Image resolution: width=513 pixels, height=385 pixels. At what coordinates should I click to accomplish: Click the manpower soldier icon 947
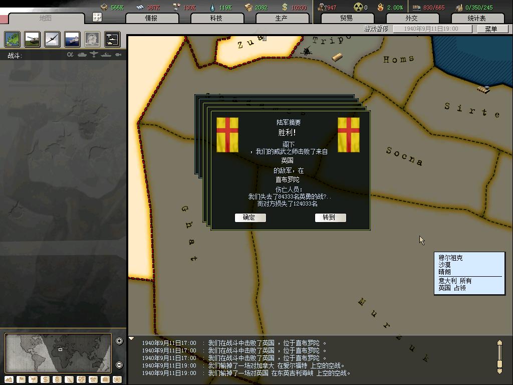tap(321, 7)
